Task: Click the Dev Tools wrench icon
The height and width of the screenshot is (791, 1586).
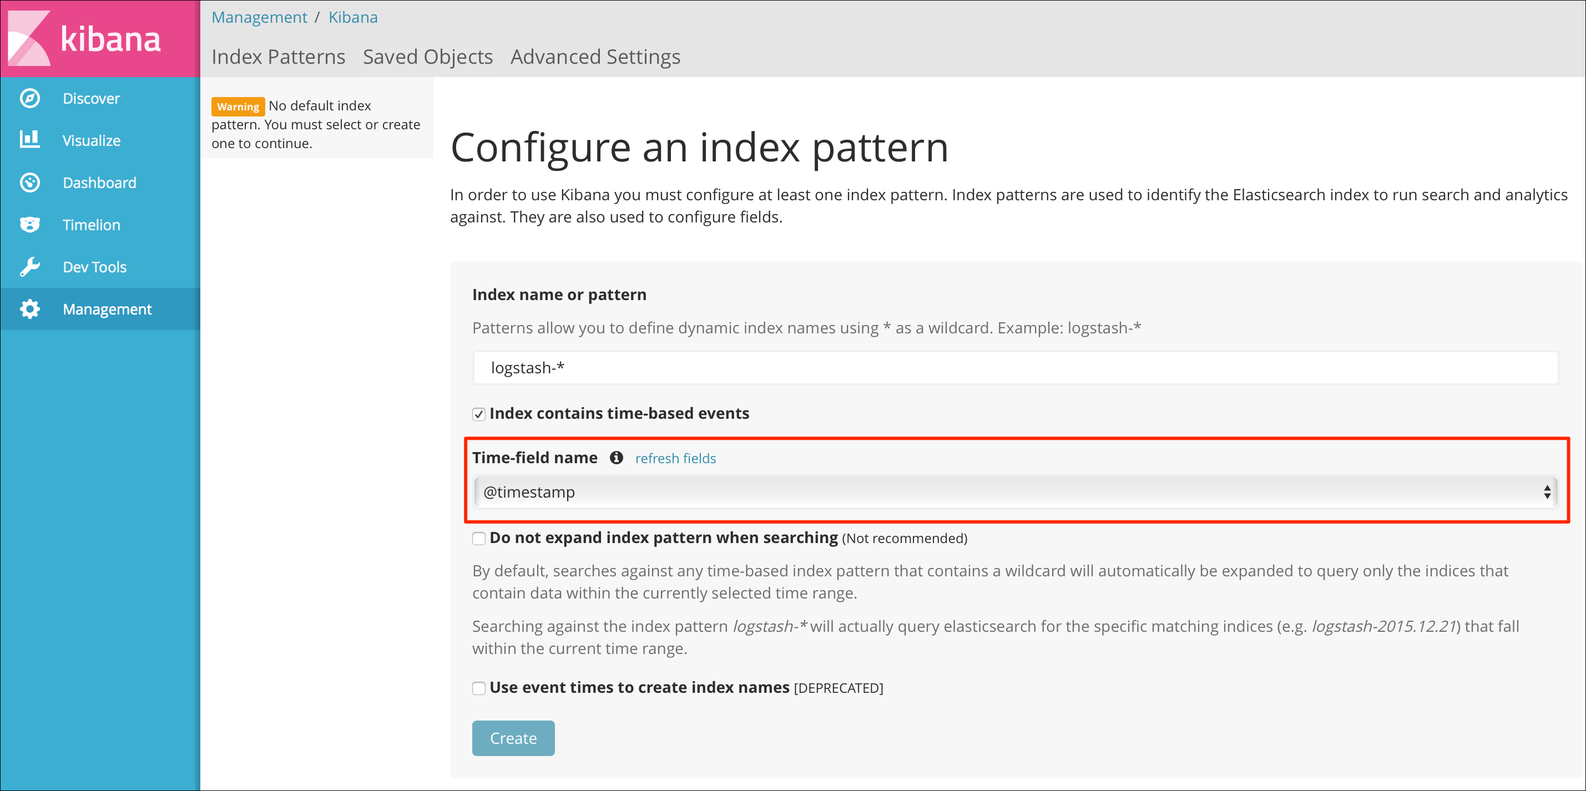Action: click(29, 267)
